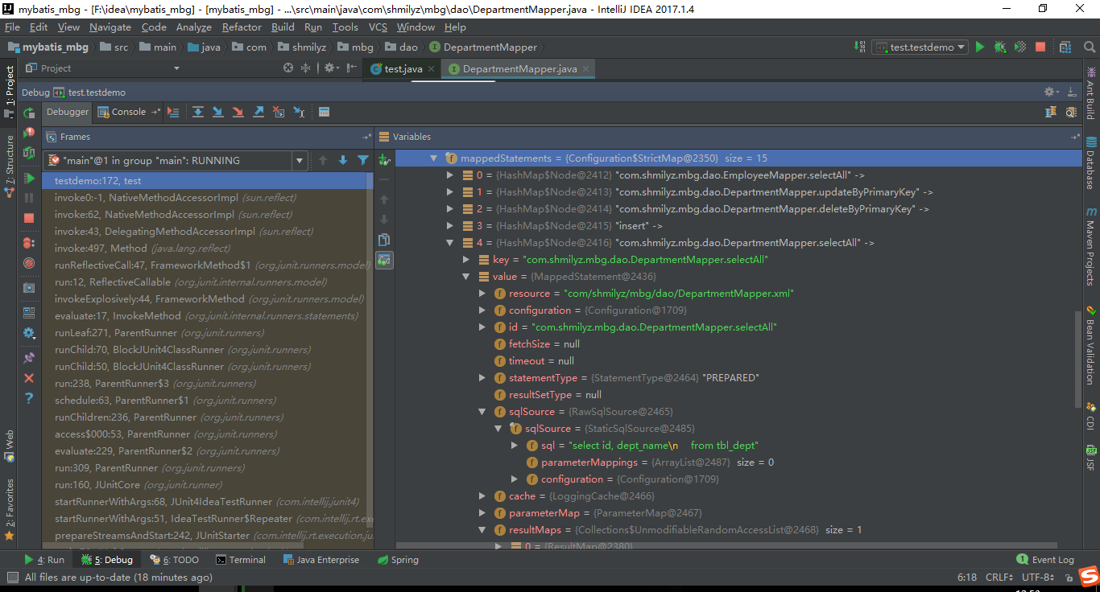Collapse the sqlSource variable node
Screen dimensions: 1100x592
(482, 411)
